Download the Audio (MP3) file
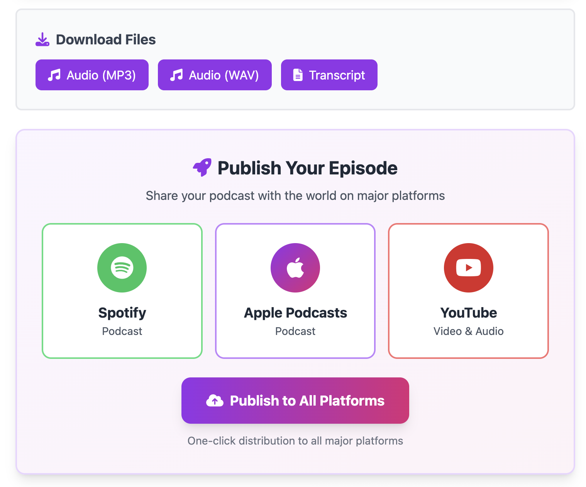Image resolution: width=586 pixels, height=487 pixels. [x=91, y=74]
